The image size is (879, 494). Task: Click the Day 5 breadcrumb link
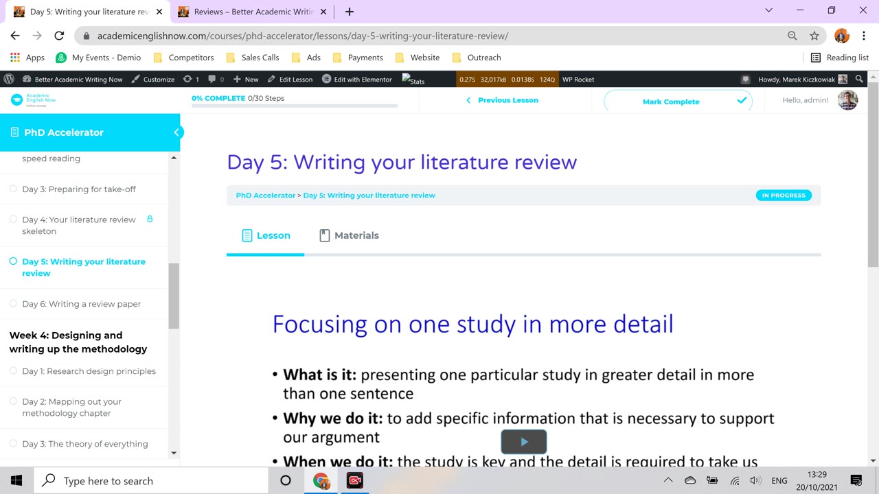click(x=369, y=196)
